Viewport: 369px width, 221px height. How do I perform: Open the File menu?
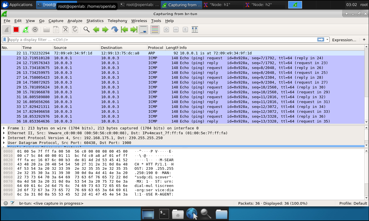pyautogui.click(x=7, y=21)
